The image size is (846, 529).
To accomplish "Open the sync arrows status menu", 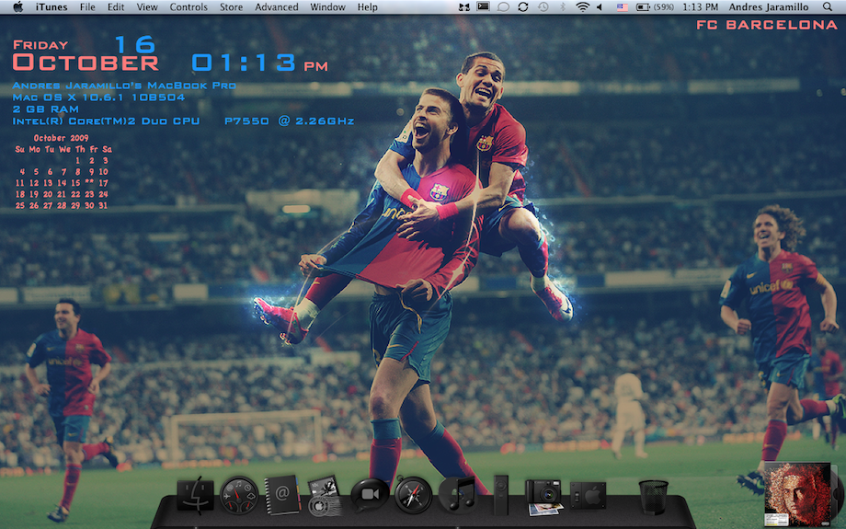I will tap(523, 7).
